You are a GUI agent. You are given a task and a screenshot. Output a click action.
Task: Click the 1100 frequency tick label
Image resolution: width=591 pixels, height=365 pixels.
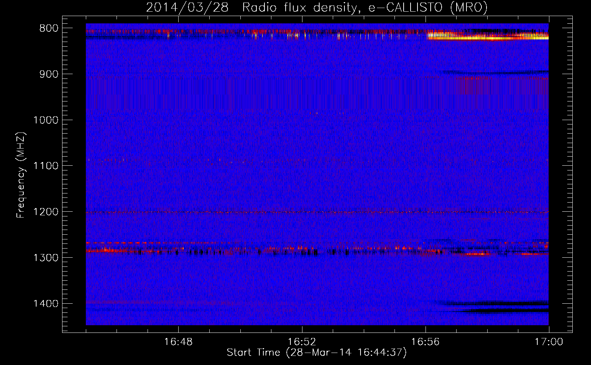[x=46, y=166]
